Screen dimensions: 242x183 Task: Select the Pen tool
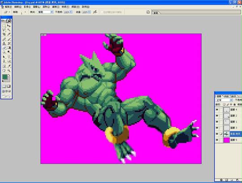pyautogui.click(x=4, y=61)
